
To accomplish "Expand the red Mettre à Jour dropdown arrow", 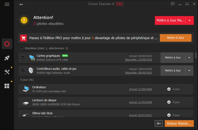I will [x=189, y=20].
